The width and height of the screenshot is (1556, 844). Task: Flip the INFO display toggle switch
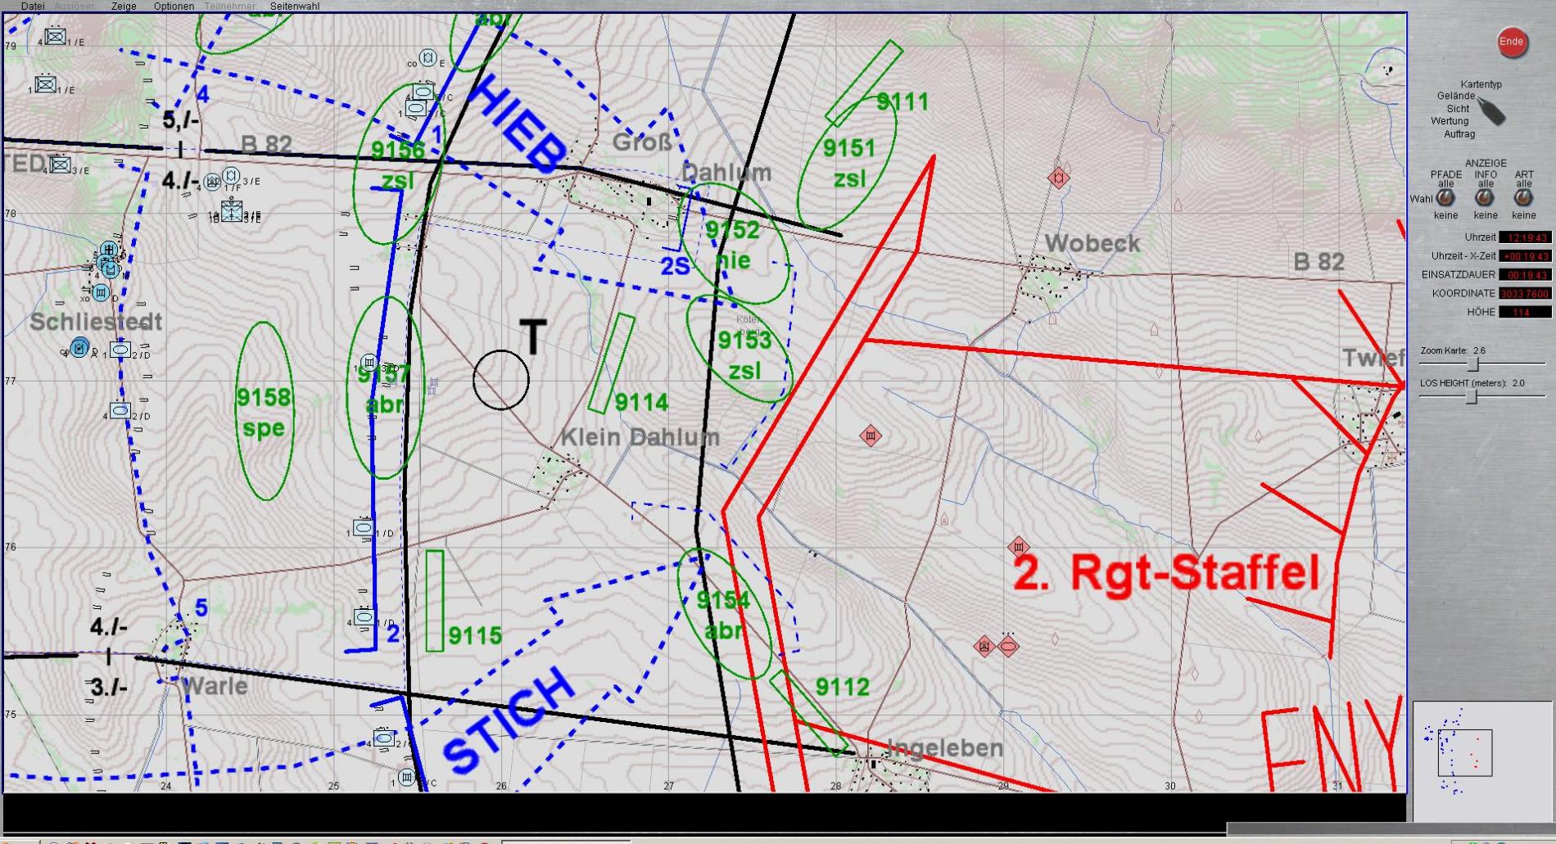1485,197
